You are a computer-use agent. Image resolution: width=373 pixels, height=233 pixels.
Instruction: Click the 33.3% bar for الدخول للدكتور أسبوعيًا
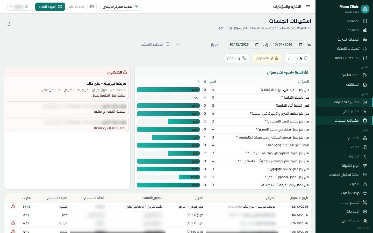point(189,177)
